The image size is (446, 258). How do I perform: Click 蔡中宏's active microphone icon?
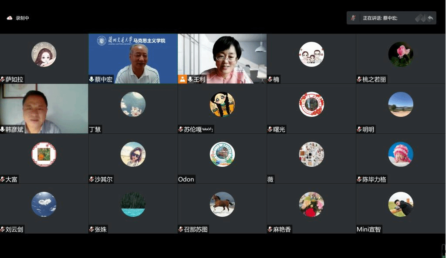tap(91, 79)
